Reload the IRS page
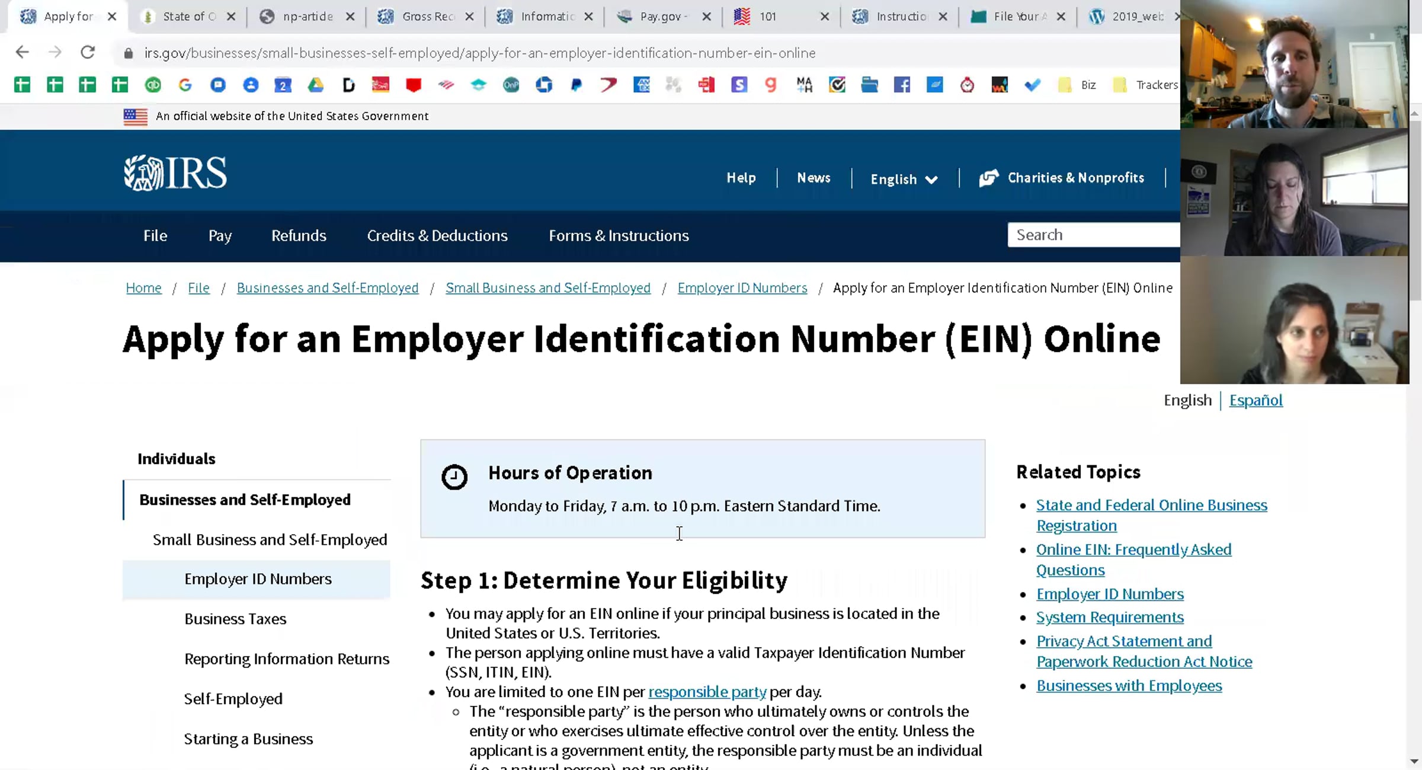 (88, 52)
